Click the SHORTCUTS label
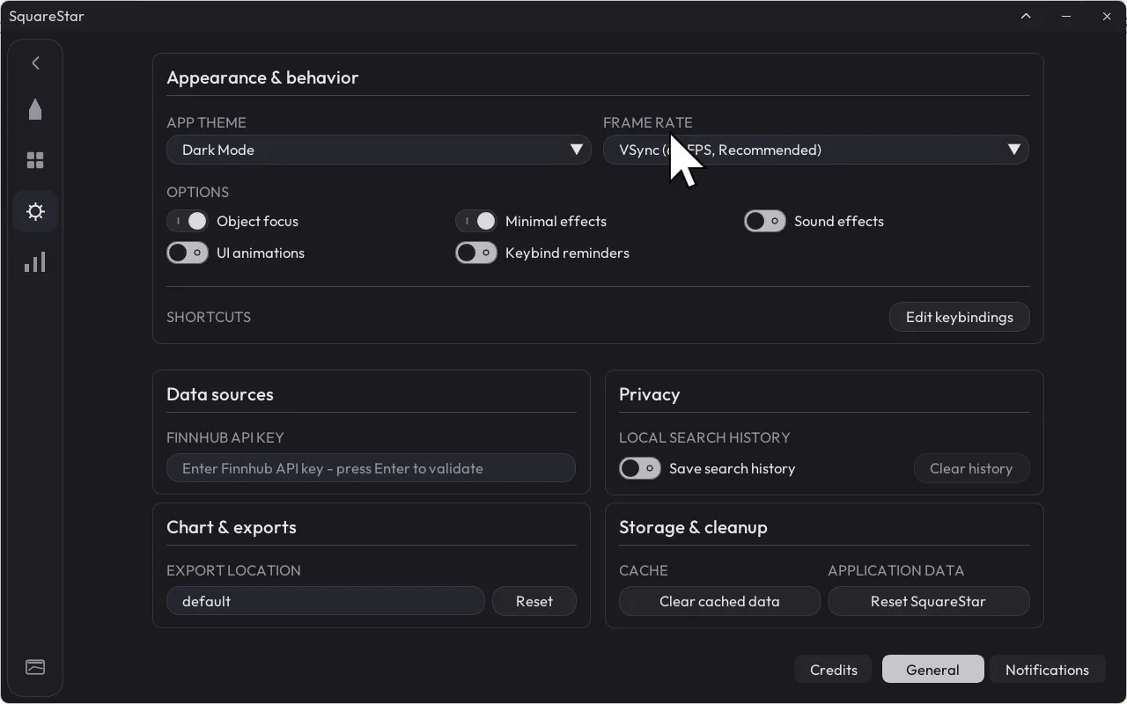1127x704 pixels. coord(209,317)
